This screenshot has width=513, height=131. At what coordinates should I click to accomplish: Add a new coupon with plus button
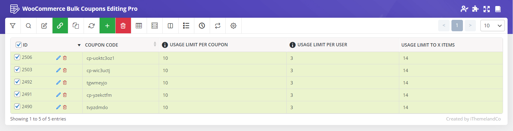(107, 26)
